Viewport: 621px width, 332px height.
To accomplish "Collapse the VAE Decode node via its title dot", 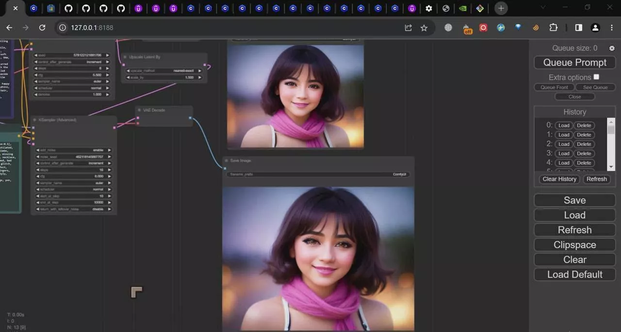I will point(139,110).
